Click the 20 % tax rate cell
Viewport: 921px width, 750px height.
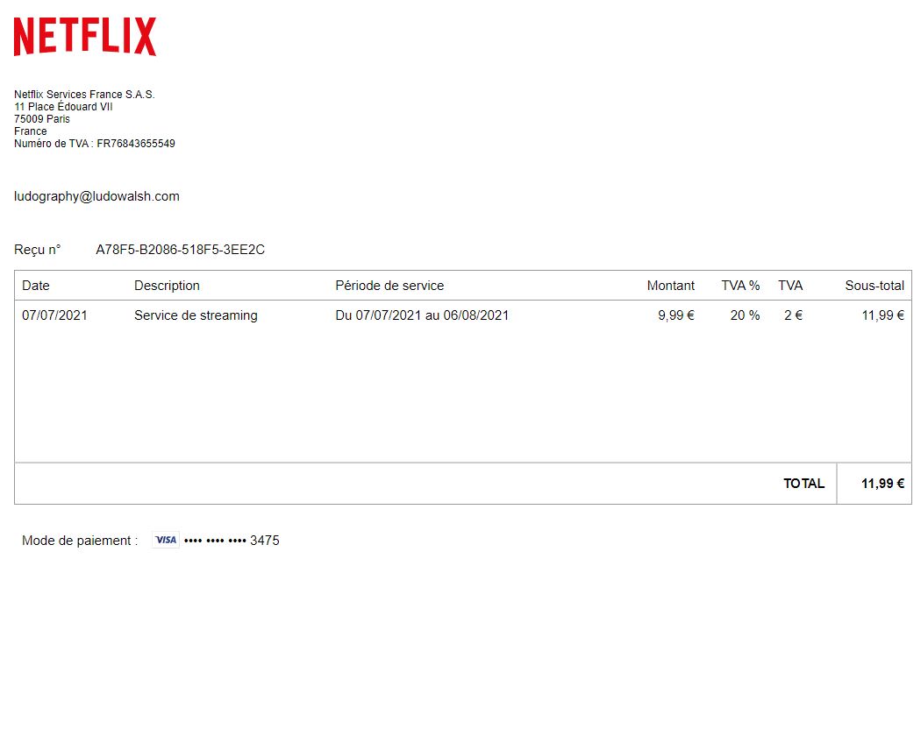pos(745,315)
